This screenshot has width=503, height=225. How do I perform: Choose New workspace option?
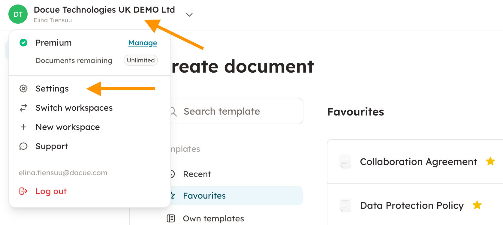pos(68,127)
